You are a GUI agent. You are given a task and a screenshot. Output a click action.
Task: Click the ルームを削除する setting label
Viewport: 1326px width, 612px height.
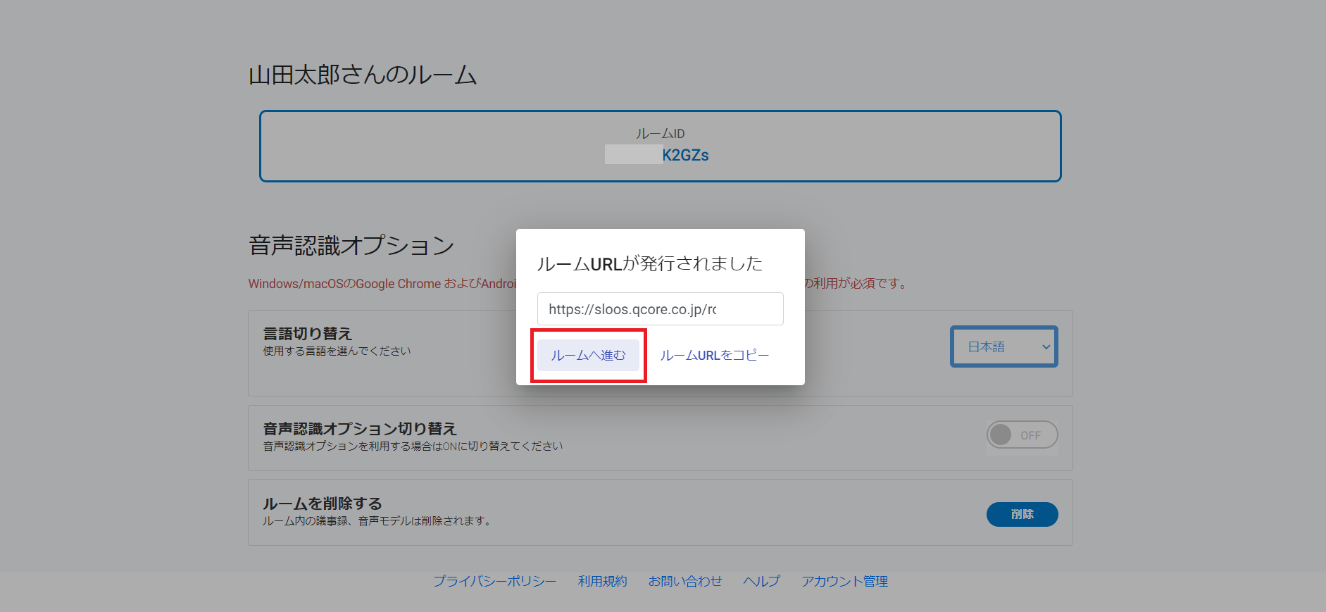(x=323, y=504)
